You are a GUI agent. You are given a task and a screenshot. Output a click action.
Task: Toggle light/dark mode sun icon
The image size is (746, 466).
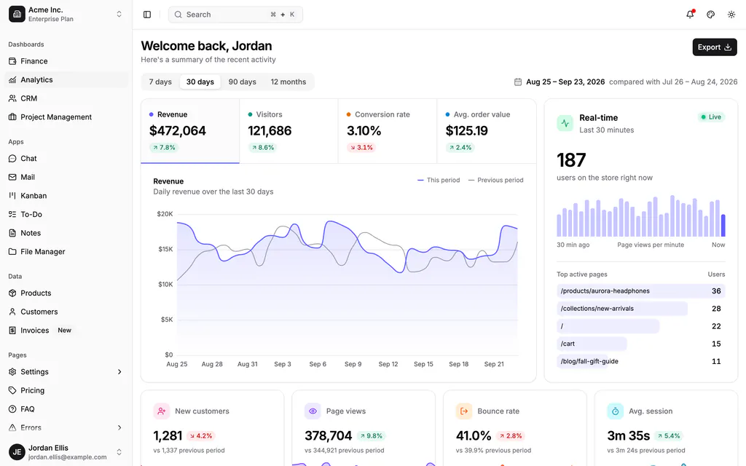pyautogui.click(x=731, y=15)
